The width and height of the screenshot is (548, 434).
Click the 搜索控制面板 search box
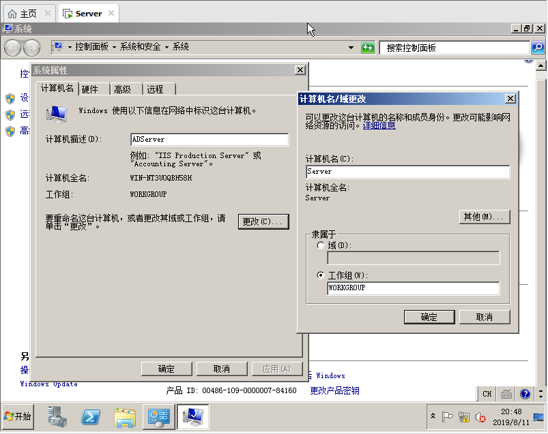[x=455, y=48]
